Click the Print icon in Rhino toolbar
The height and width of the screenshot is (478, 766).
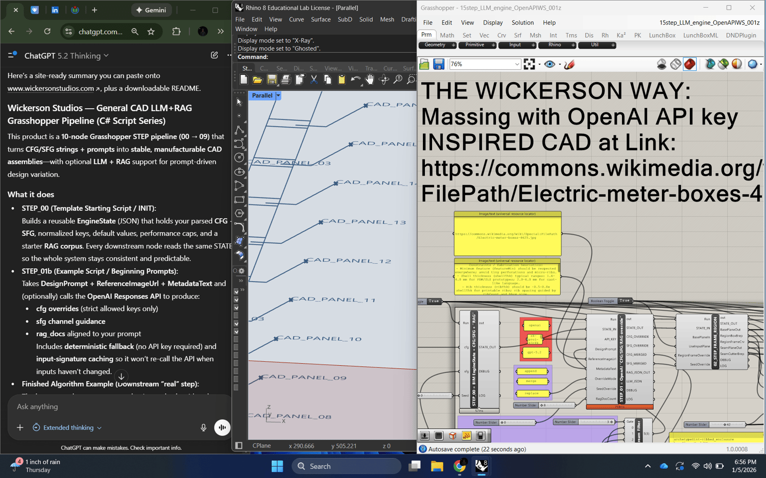[x=285, y=80]
